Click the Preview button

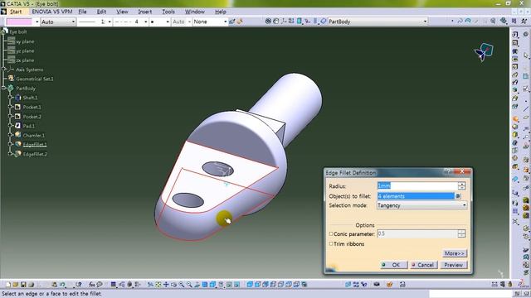454,265
